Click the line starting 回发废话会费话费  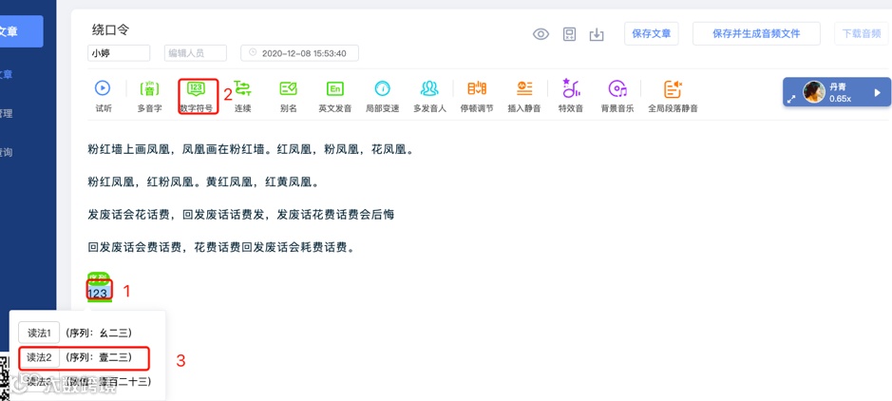tap(221, 248)
